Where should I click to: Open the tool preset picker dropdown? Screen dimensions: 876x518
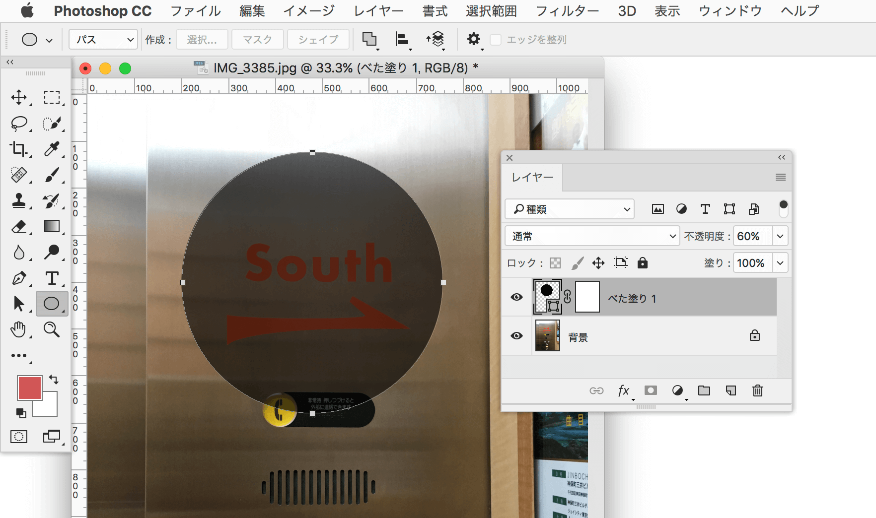coord(49,40)
